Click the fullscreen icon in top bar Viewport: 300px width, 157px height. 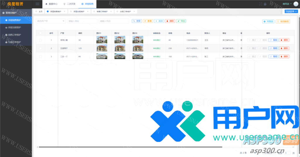tap(261, 4)
